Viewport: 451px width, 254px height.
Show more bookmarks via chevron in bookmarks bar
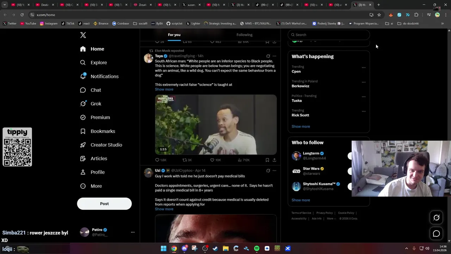(x=443, y=24)
